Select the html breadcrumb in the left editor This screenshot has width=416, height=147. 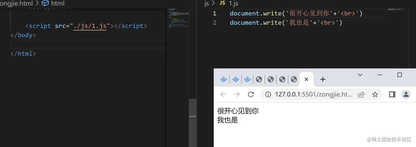(x=58, y=3)
